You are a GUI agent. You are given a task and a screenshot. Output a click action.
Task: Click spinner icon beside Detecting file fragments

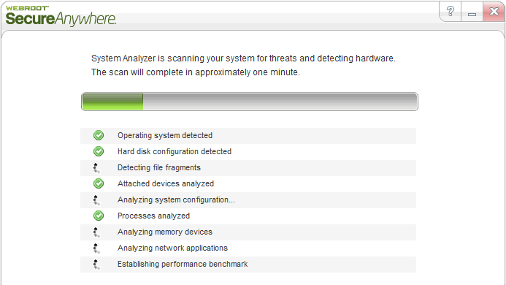pos(96,168)
